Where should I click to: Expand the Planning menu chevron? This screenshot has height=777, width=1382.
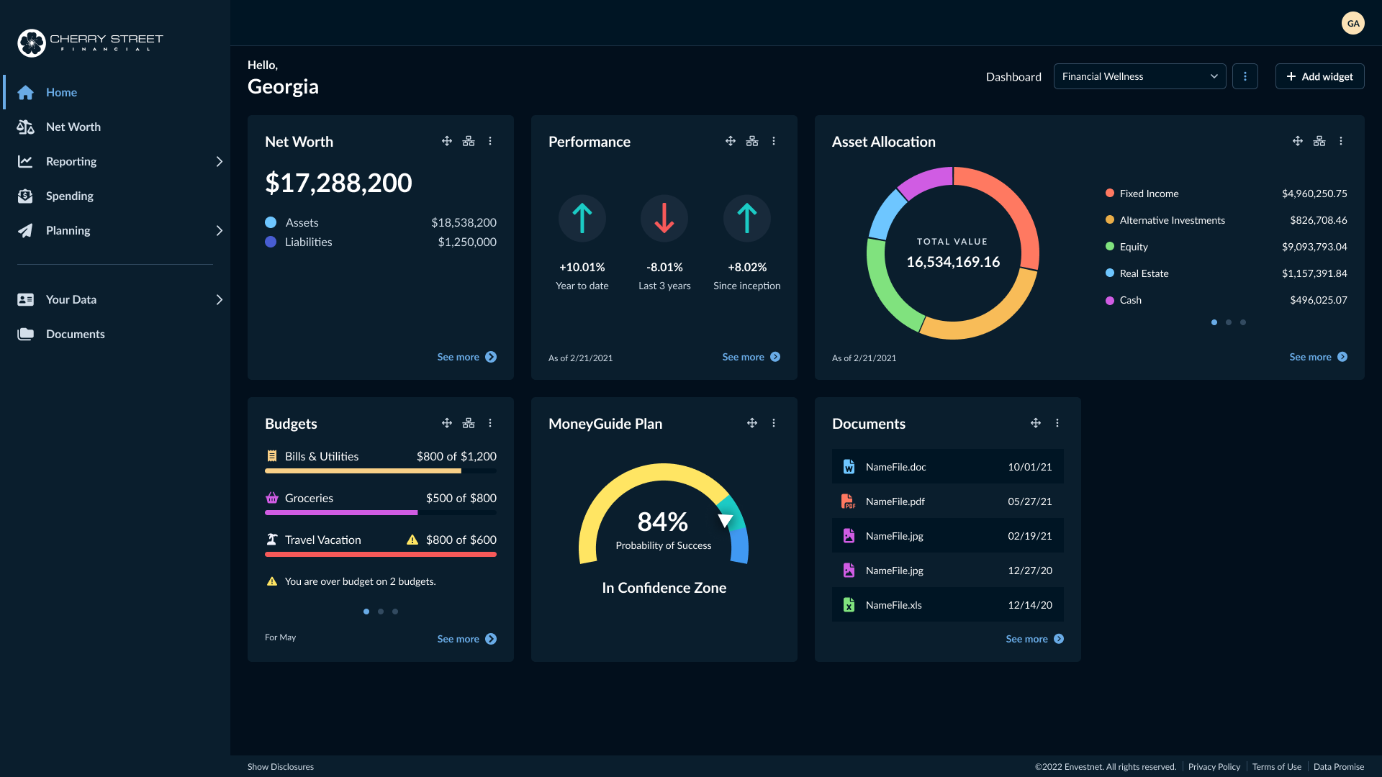(x=220, y=230)
